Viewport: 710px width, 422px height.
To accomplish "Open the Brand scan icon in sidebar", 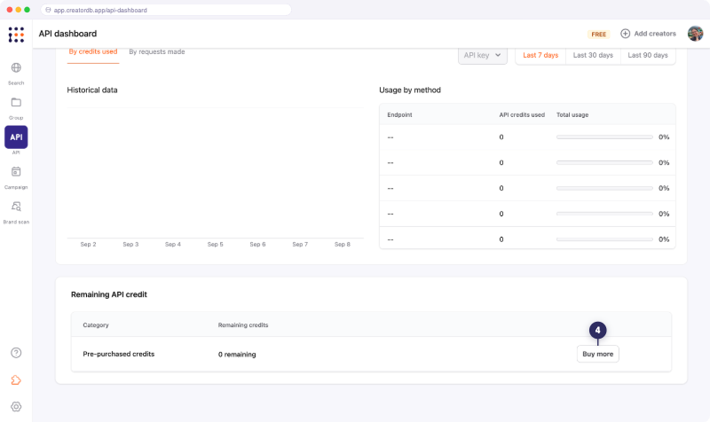I will click(x=16, y=207).
